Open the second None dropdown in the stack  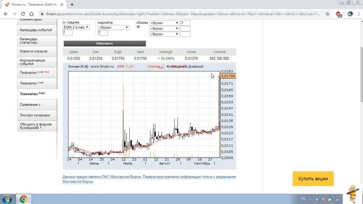(164, 28)
